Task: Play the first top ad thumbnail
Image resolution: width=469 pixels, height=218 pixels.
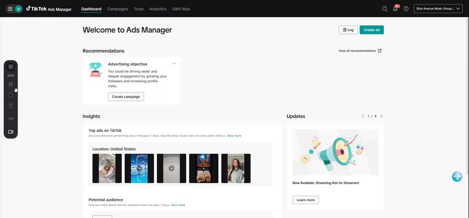Action: point(107,169)
